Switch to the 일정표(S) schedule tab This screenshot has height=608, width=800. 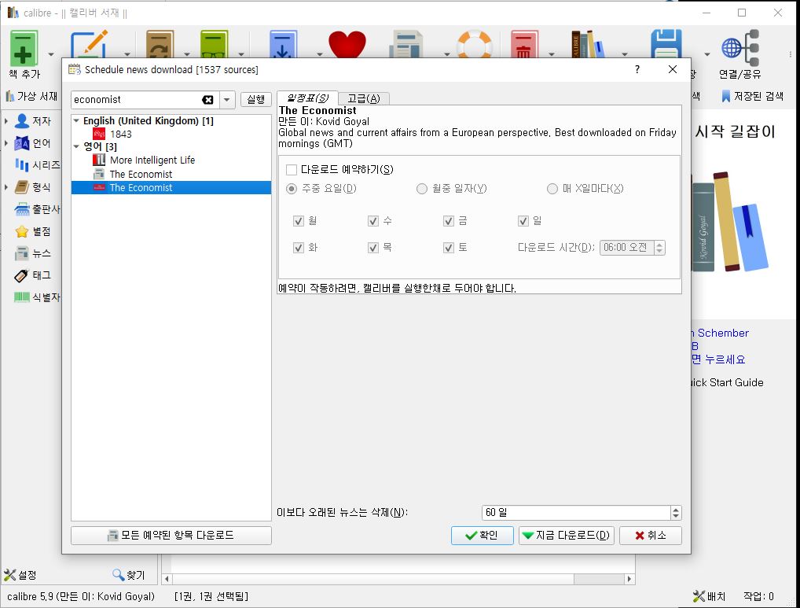tap(307, 98)
